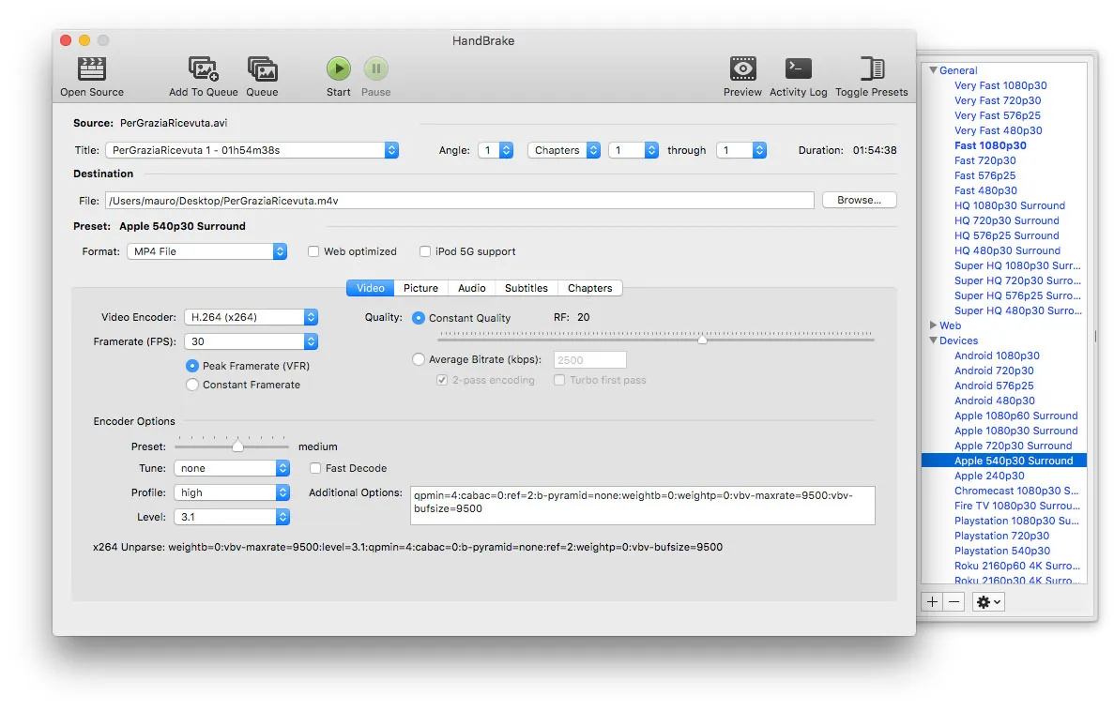The height and width of the screenshot is (711, 1114).
Task: Open the starting chapter dropdown
Action: [x=633, y=150]
